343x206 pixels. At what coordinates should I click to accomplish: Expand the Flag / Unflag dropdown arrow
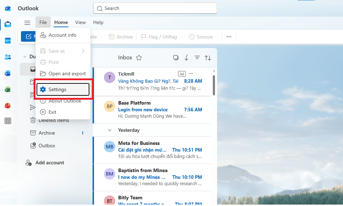click(182, 37)
